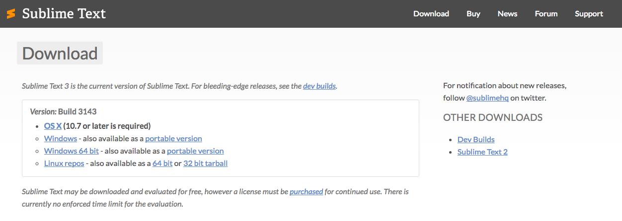Click the orange Sublime Text logo icon
The height and width of the screenshot is (221, 622).
(x=11, y=14)
